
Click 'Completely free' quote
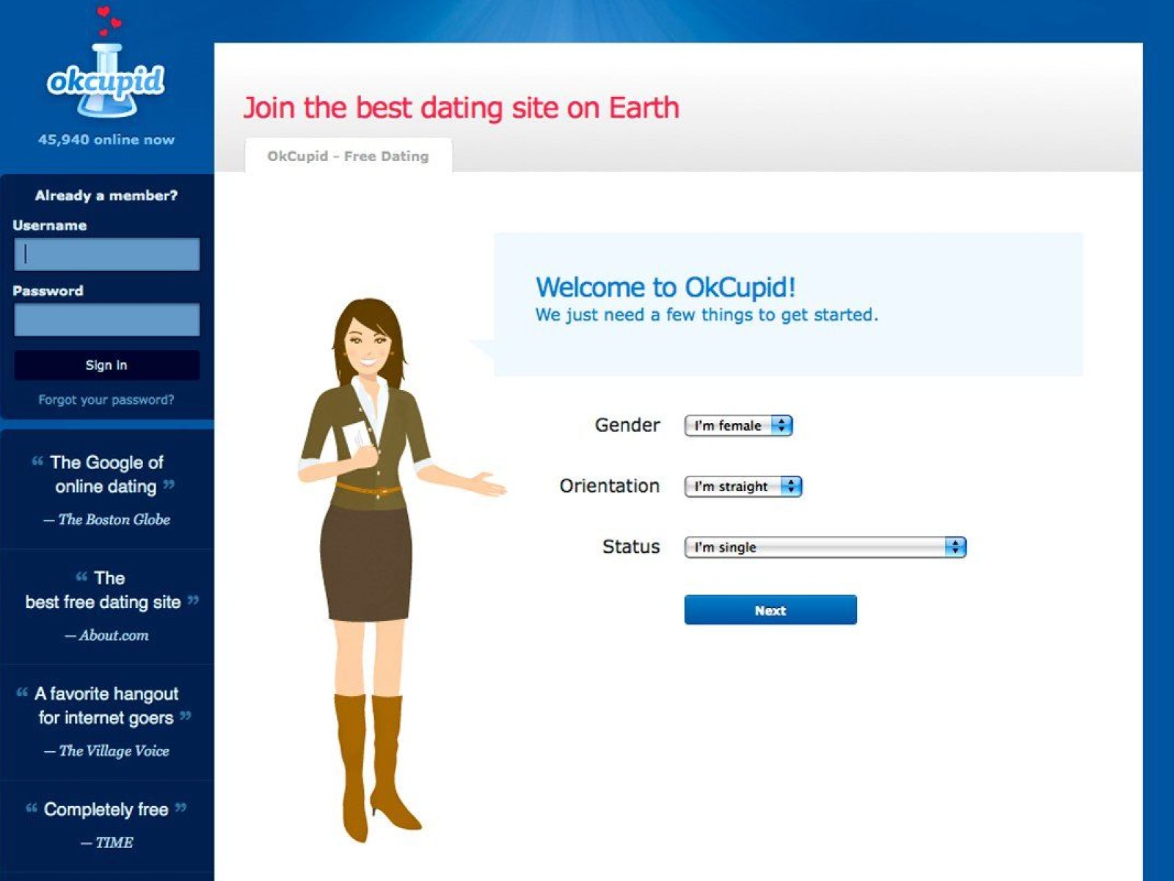[x=106, y=809]
